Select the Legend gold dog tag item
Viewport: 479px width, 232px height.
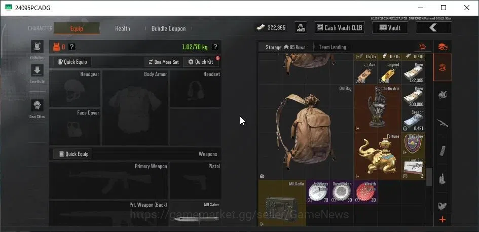pos(389,72)
